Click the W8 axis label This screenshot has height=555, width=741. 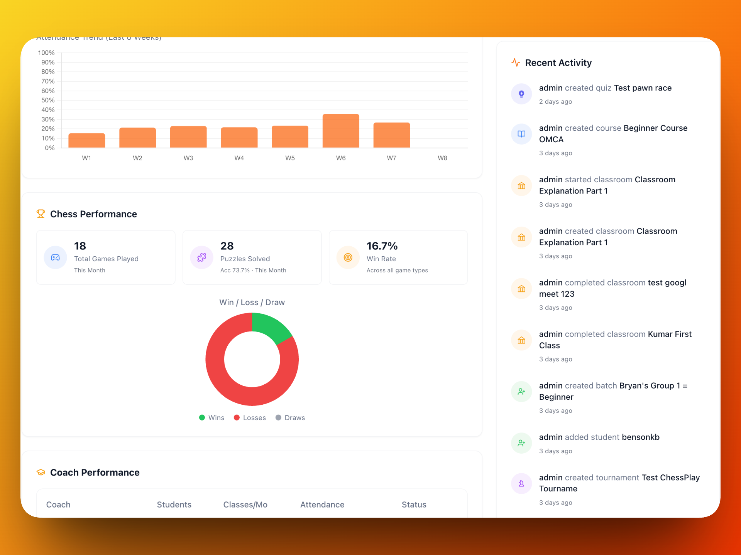[442, 158]
